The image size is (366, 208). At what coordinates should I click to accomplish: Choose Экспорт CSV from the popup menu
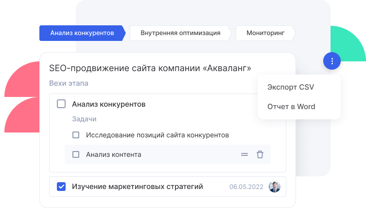[291, 87]
